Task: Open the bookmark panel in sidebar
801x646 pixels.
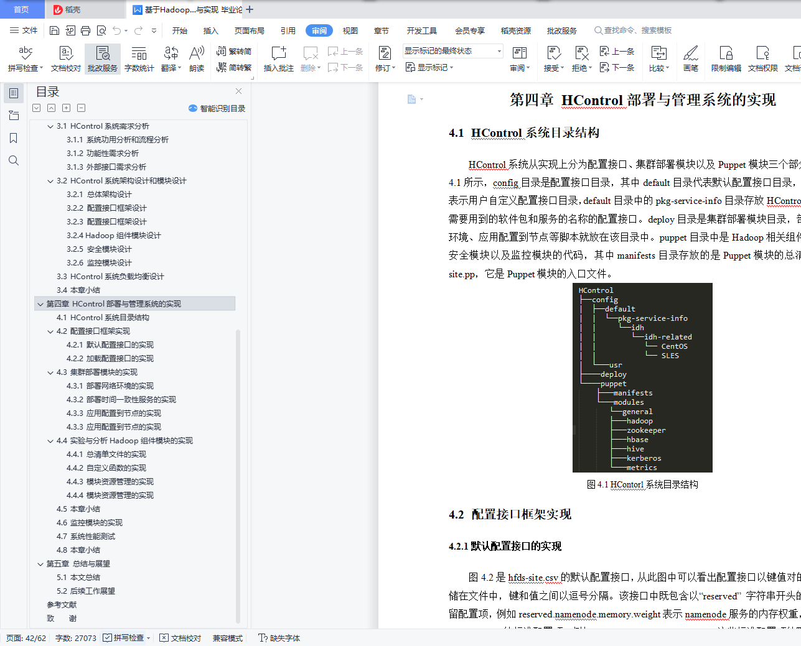Action: 14,138
